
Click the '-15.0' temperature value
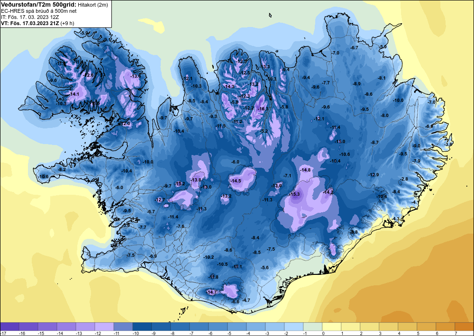click(x=340, y=141)
